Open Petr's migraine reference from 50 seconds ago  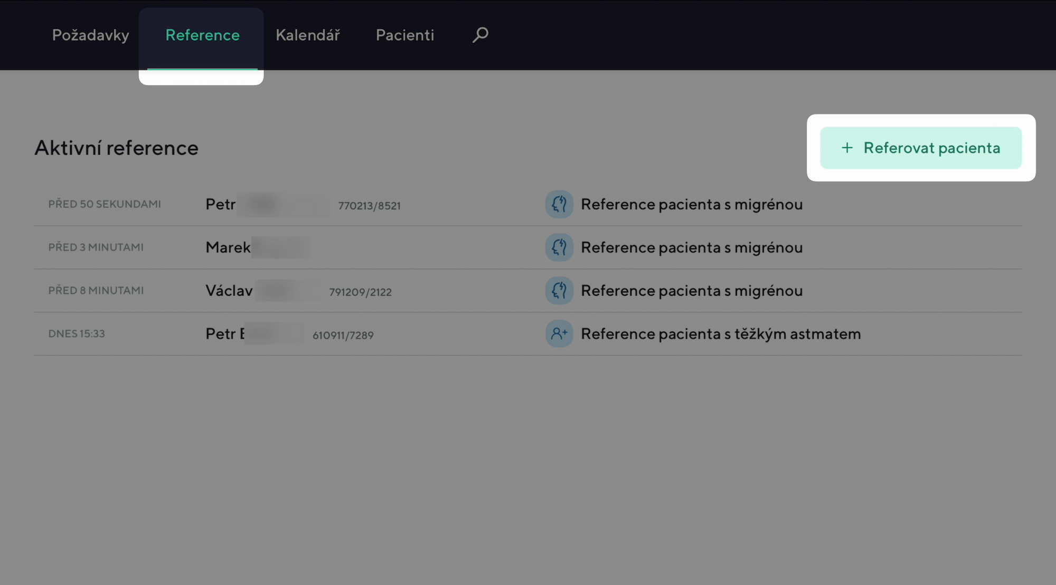click(x=692, y=204)
